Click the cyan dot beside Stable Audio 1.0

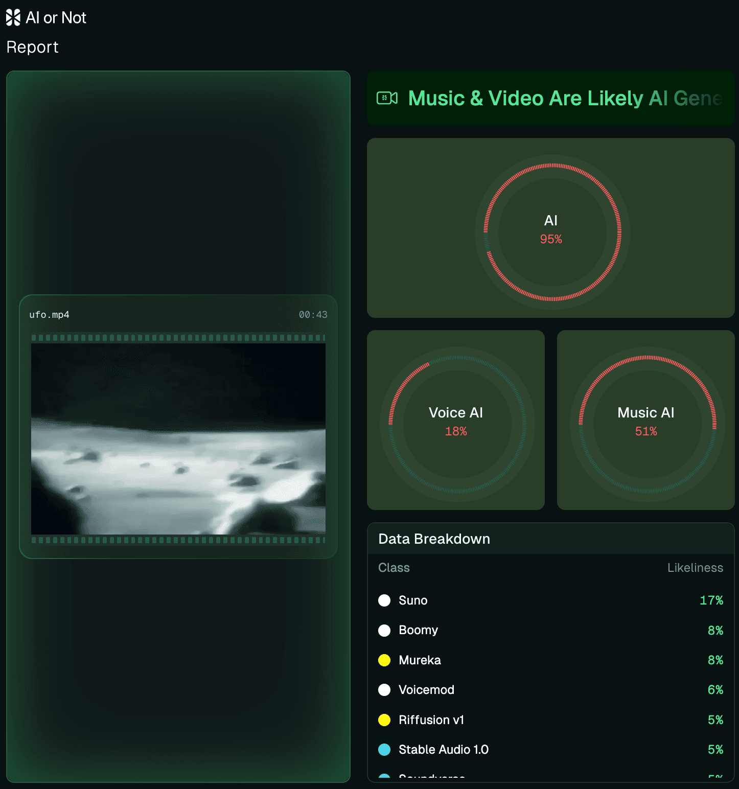[384, 750]
